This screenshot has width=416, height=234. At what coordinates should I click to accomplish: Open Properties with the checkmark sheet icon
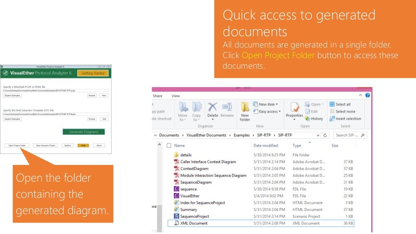295,107
